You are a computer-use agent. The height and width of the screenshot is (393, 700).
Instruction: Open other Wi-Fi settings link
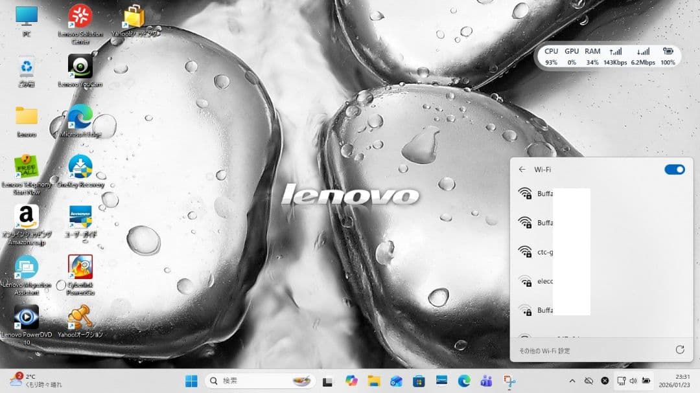544,351
